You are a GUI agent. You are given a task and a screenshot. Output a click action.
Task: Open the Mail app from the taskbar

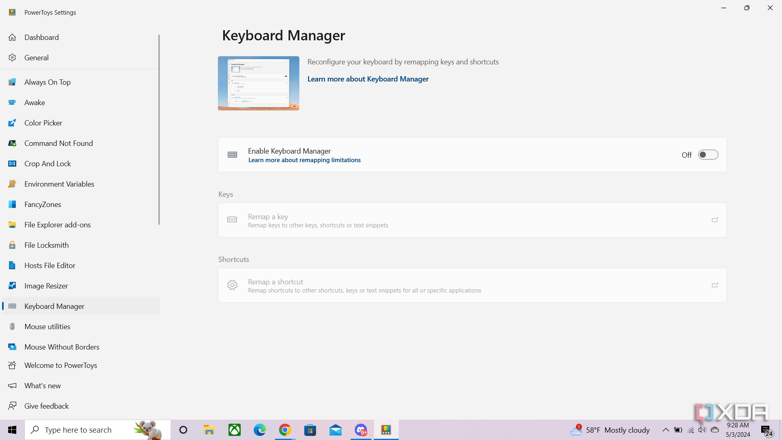(x=336, y=430)
